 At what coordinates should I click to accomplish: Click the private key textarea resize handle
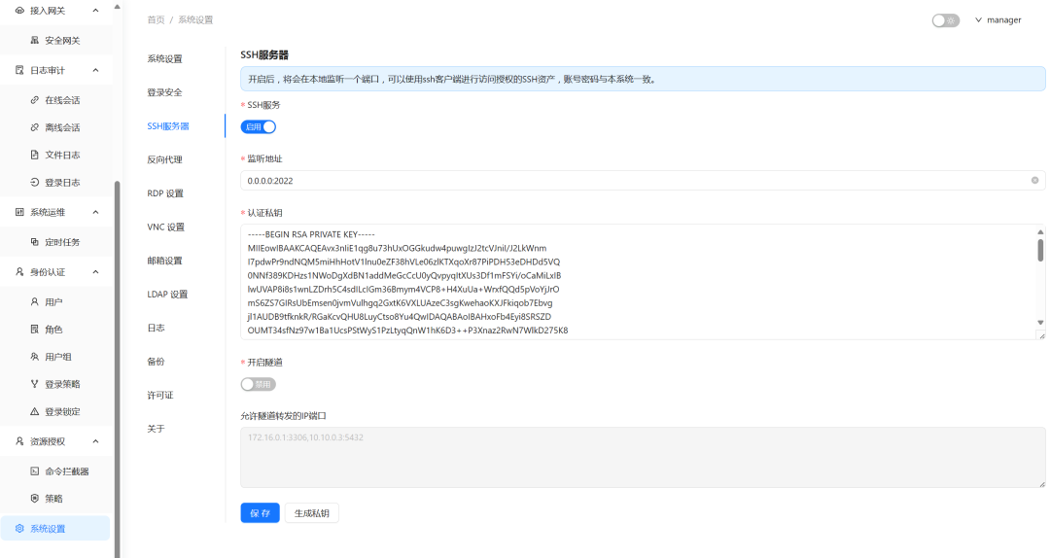1041,335
